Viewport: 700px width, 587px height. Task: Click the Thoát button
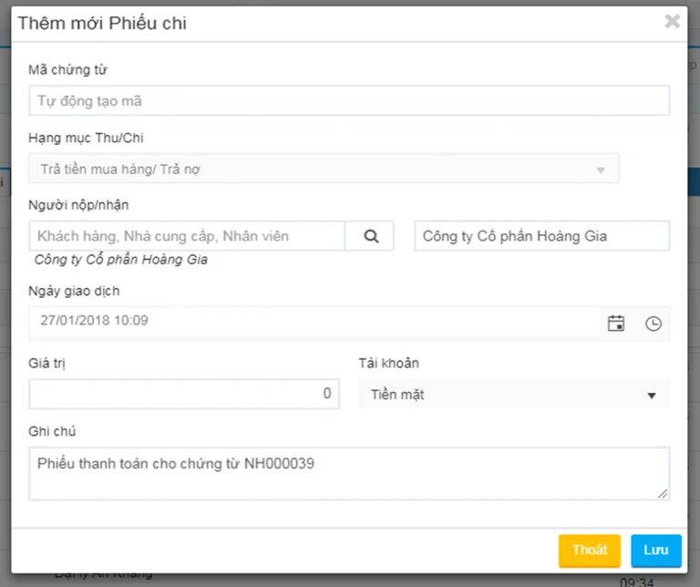590,550
